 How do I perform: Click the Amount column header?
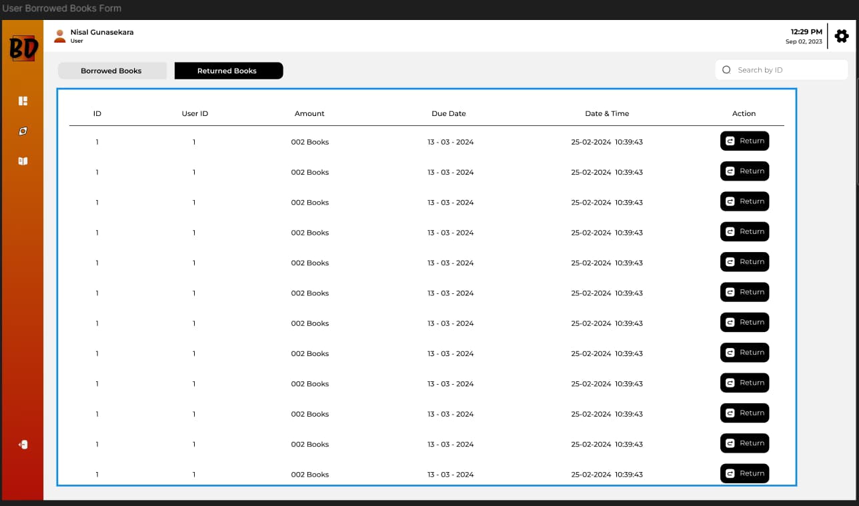(x=309, y=114)
